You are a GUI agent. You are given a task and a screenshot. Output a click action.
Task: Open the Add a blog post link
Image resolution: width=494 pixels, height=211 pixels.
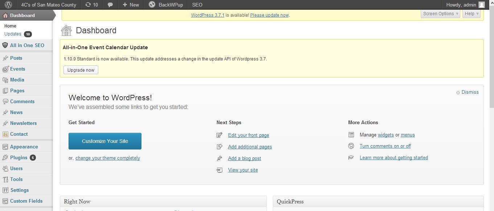tap(244, 159)
